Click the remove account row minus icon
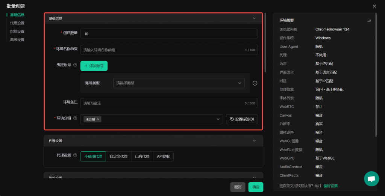 click(255, 83)
